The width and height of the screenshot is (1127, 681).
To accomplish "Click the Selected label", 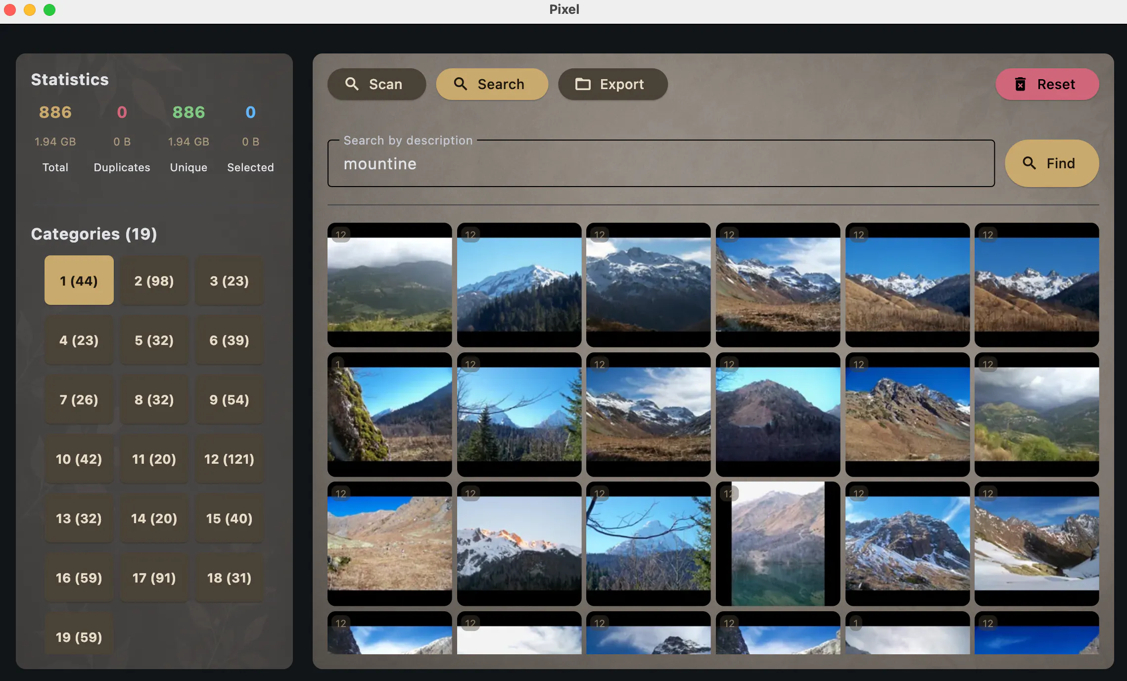I will 250,167.
